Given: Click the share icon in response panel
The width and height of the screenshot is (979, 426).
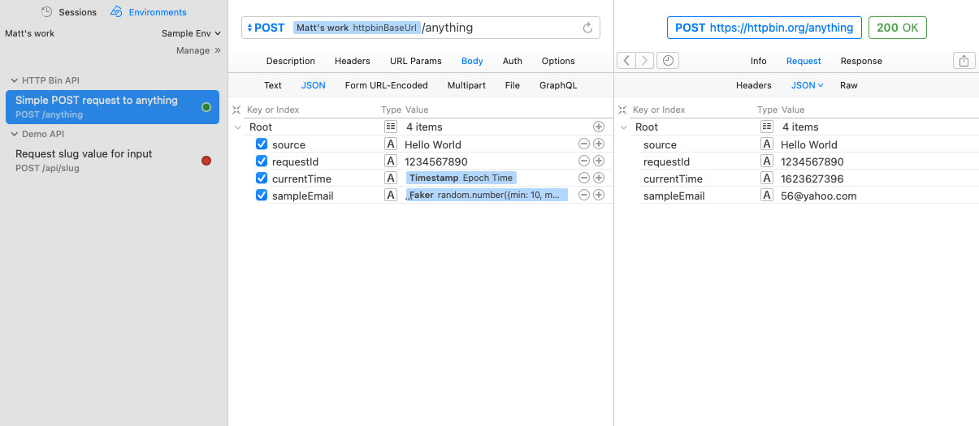Looking at the screenshot, I should [964, 61].
